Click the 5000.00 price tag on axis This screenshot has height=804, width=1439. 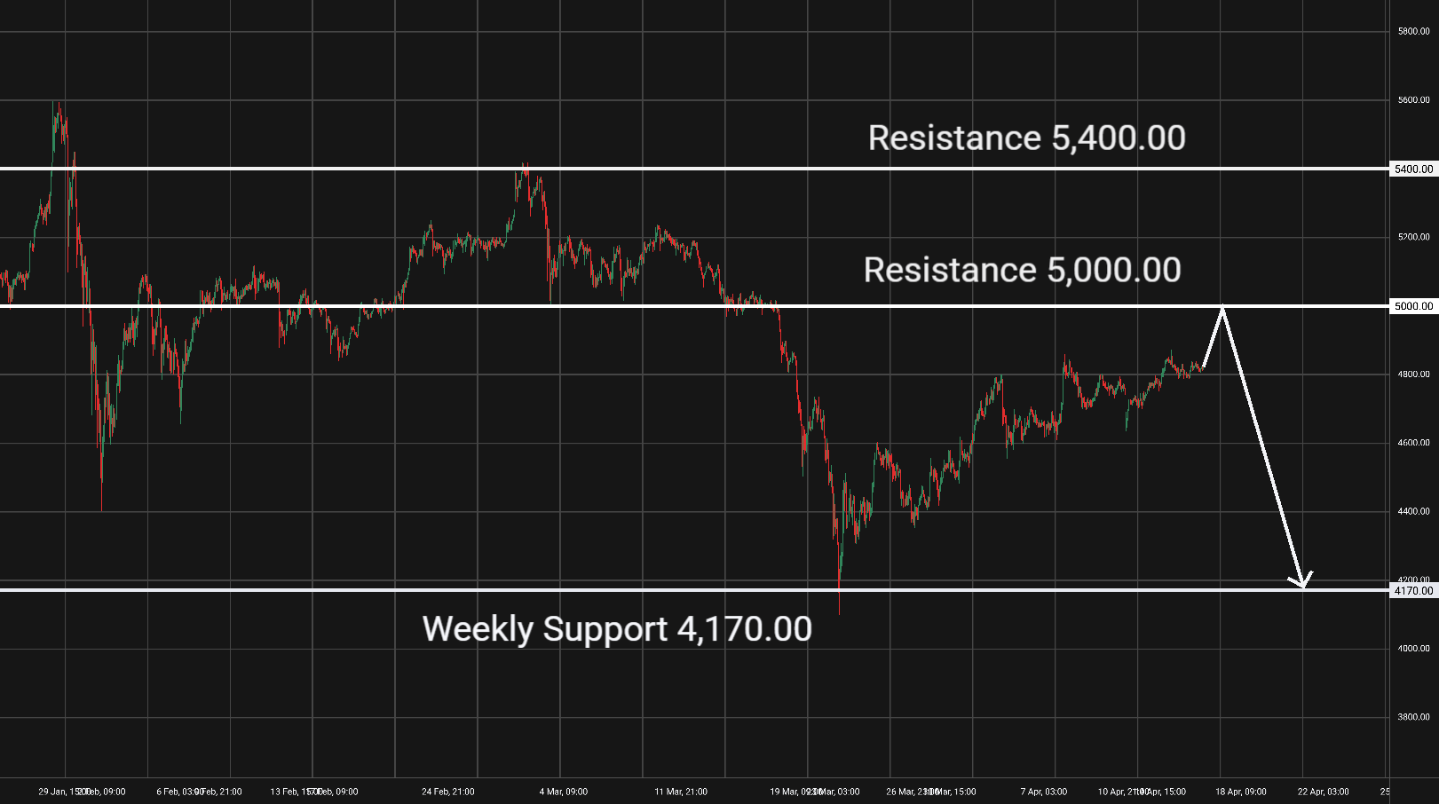click(x=1413, y=306)
